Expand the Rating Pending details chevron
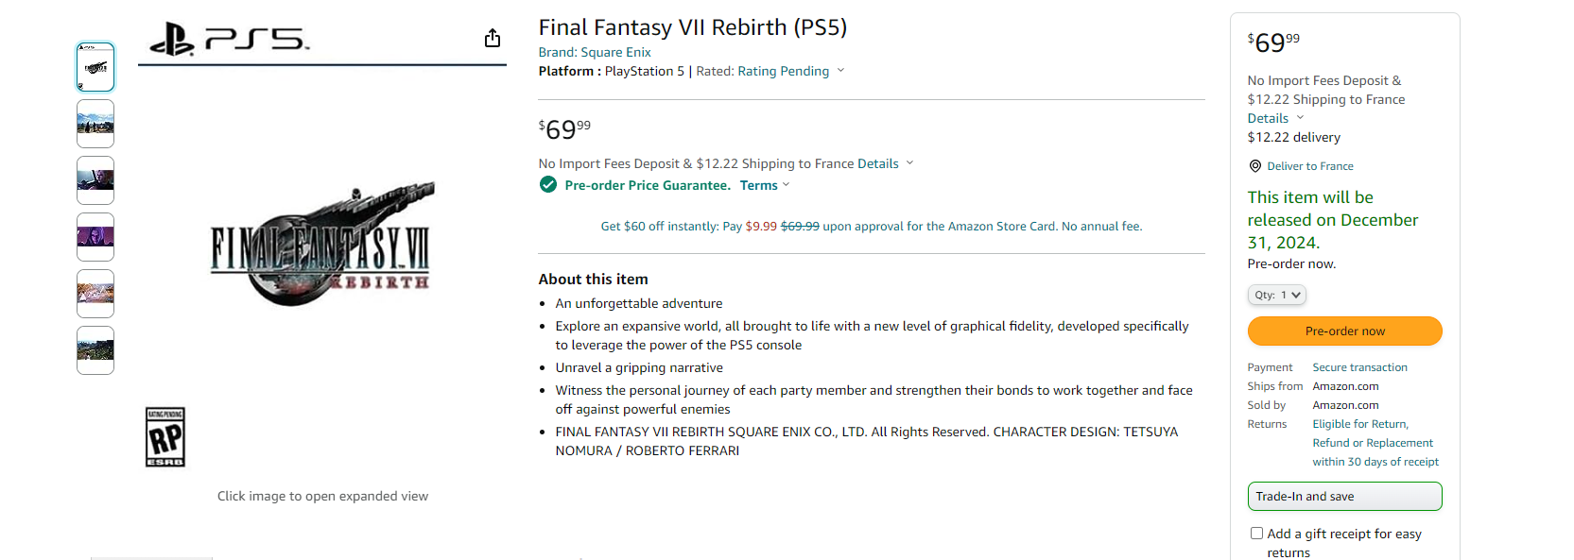This screenshot has height=560, width=1574. [840, 70]
